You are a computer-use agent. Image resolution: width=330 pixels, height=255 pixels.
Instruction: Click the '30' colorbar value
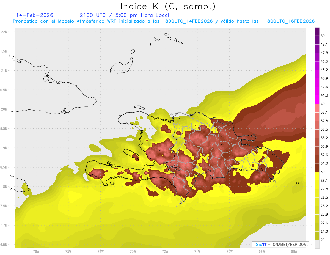(323, 172)
